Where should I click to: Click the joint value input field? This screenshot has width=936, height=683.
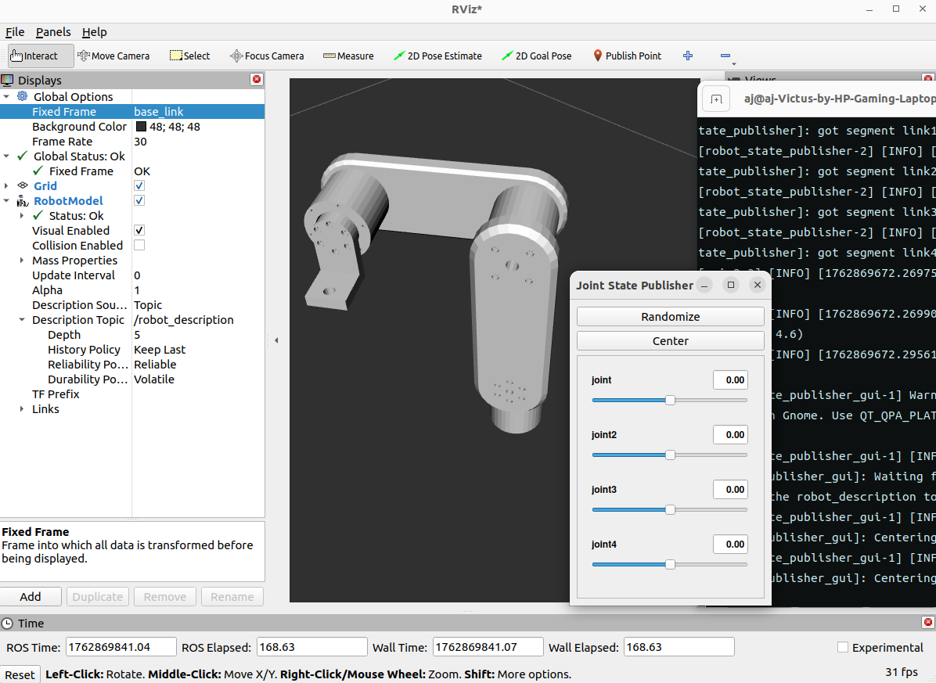coord(730,380)
